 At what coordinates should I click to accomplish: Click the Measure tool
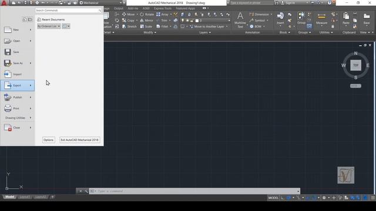click(x=321, y=19)
